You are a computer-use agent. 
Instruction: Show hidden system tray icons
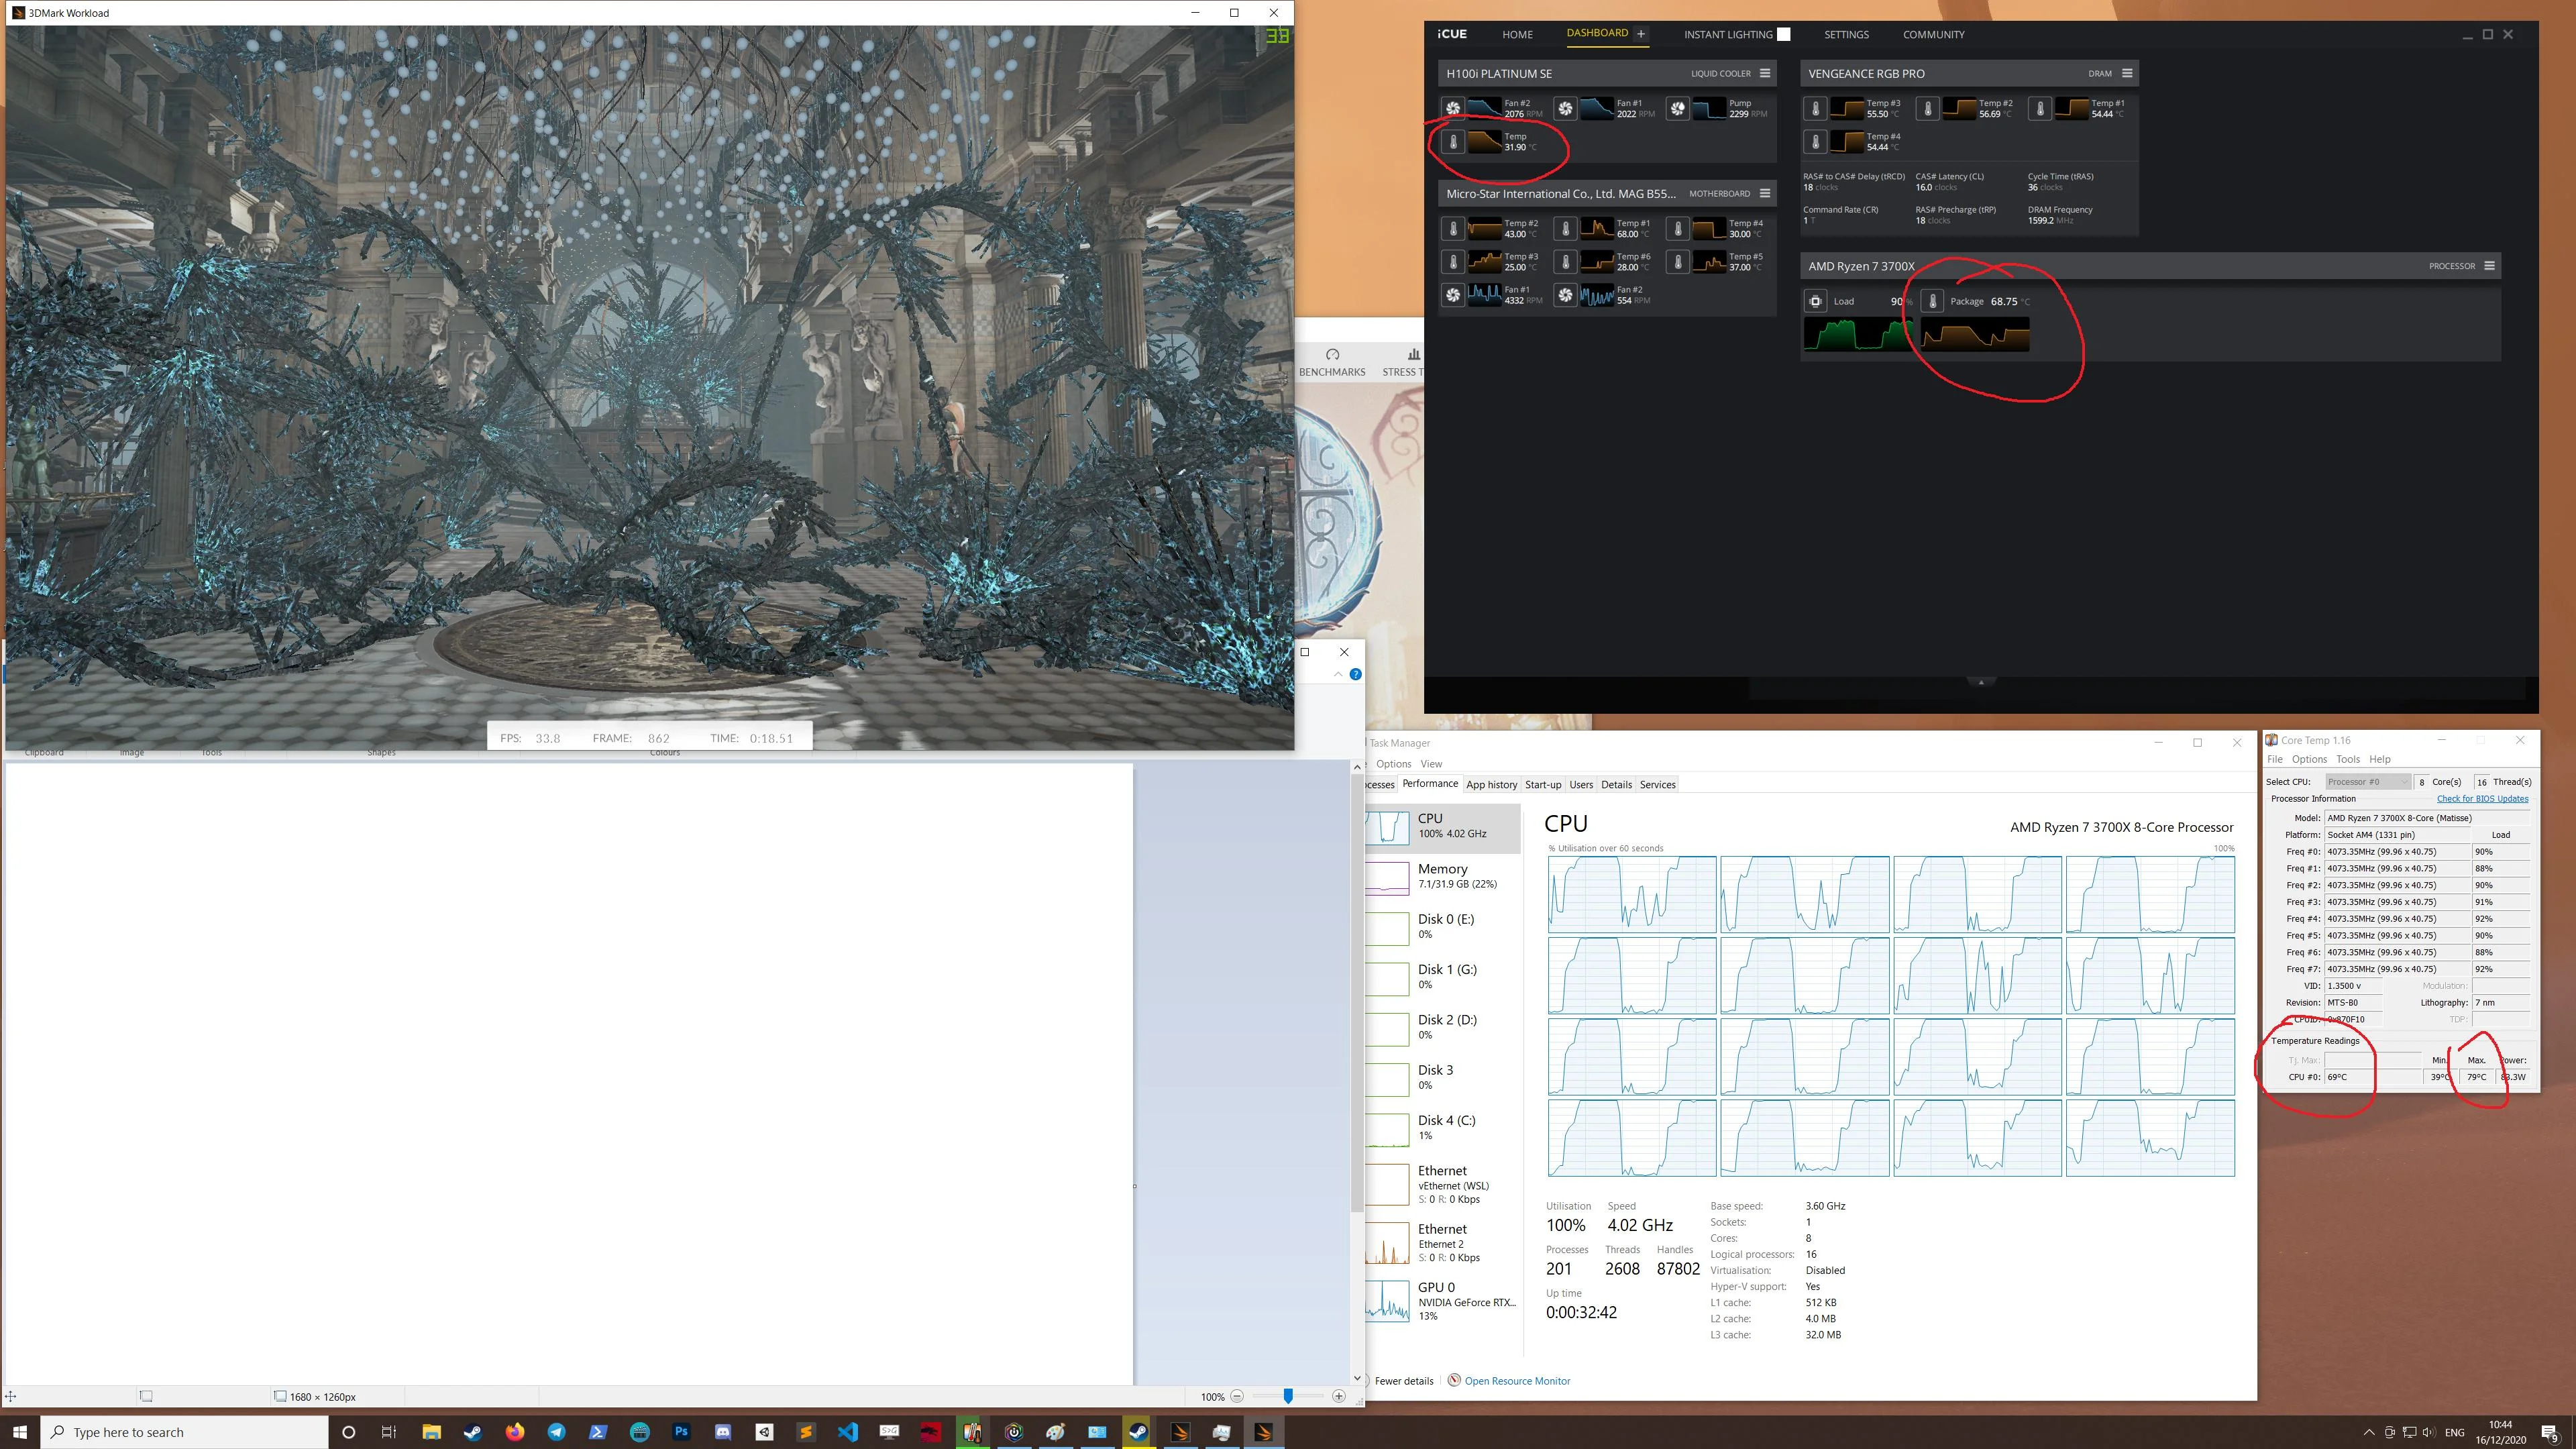pos(2368,1432)
